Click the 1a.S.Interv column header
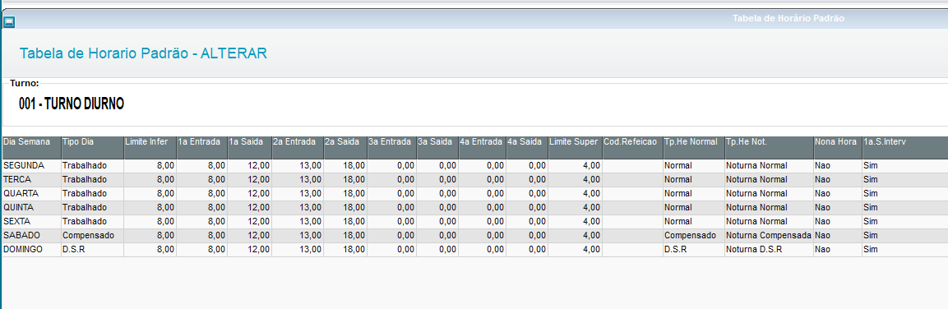948x309 pixels. point(904,148)
